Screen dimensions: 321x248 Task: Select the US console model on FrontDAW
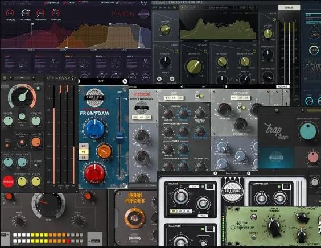click(x=84, y=152)
